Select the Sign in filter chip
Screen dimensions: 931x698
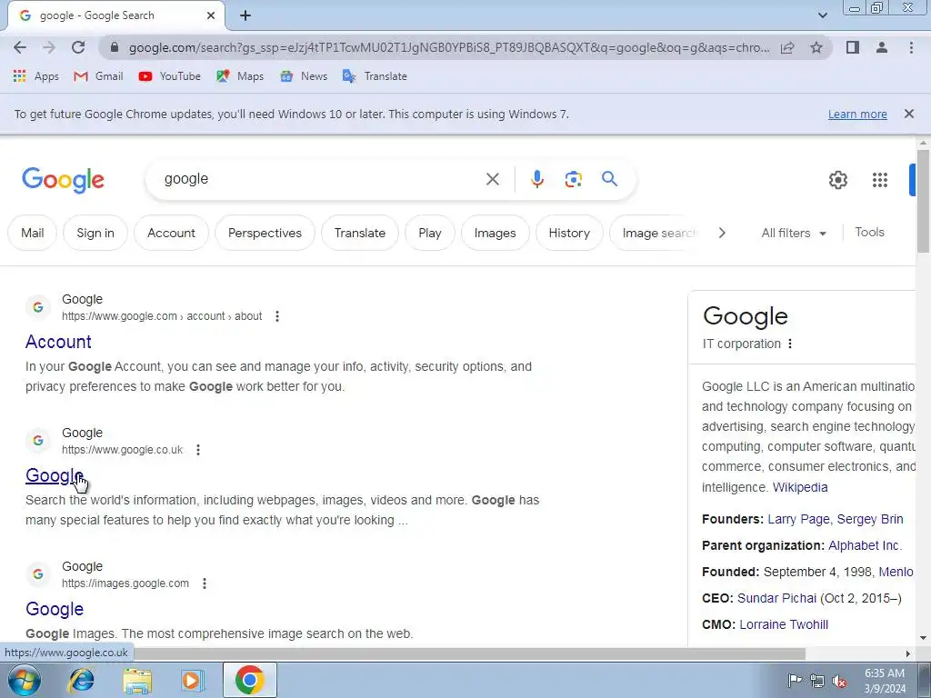[x=95, y=234]
